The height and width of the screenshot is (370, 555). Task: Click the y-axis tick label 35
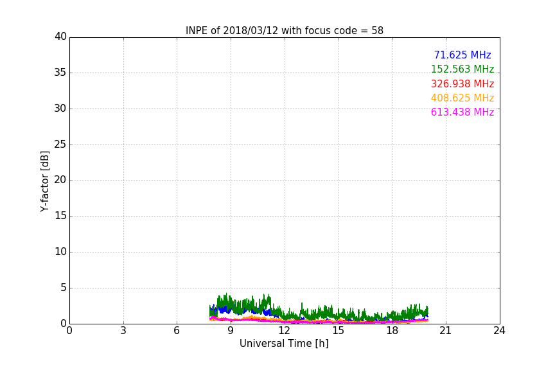pyautogui.click(x=60, y=73)
